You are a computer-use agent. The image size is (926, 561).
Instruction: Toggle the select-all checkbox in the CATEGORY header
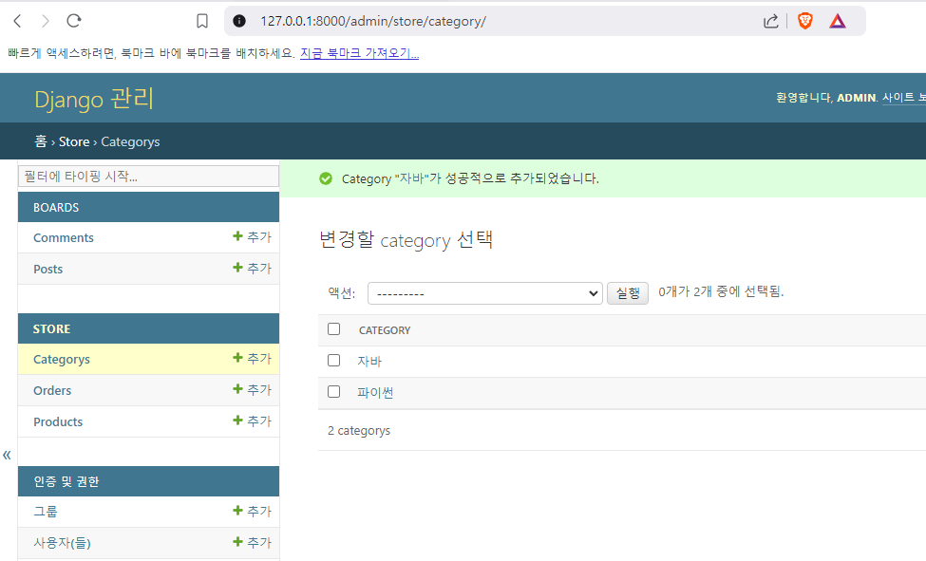(x=333, y=329)
